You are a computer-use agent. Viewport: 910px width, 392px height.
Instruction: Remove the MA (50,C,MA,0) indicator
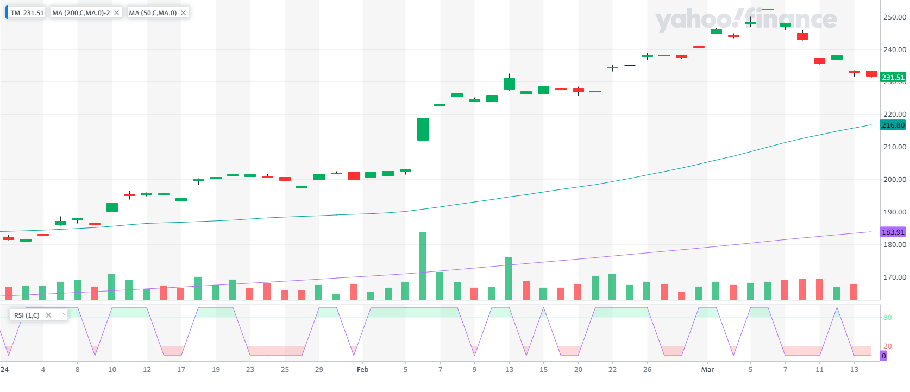(183, 12)
